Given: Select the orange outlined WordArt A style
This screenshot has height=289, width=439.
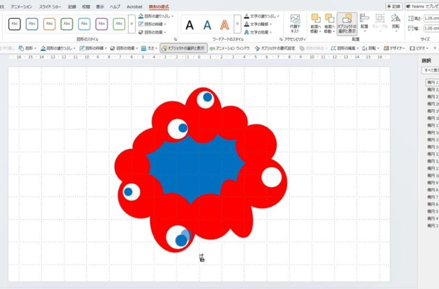Looking at the screenshot, I should point(224,25).
